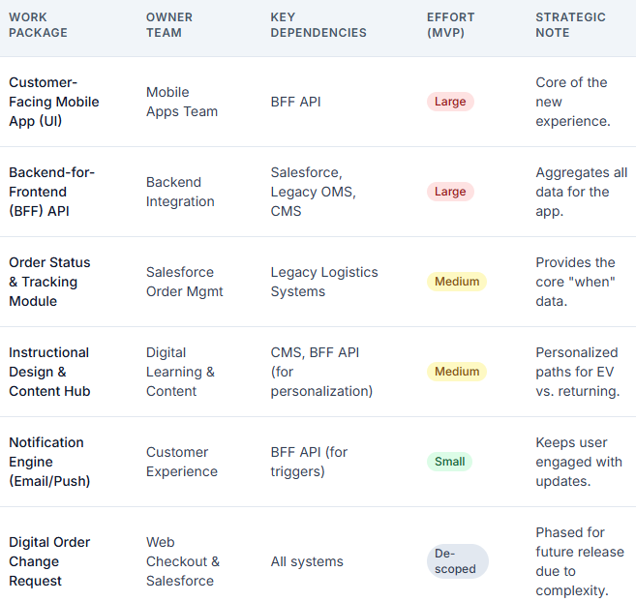Click the 'Aggregates all data for the app' note
Image resolution: width=636 pixels, height=602 pixels.
pyautogui.click(x=581, y=192)
